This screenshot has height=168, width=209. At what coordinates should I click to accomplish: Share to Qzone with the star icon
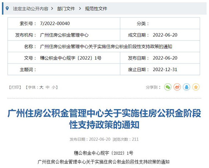point(196,87)
